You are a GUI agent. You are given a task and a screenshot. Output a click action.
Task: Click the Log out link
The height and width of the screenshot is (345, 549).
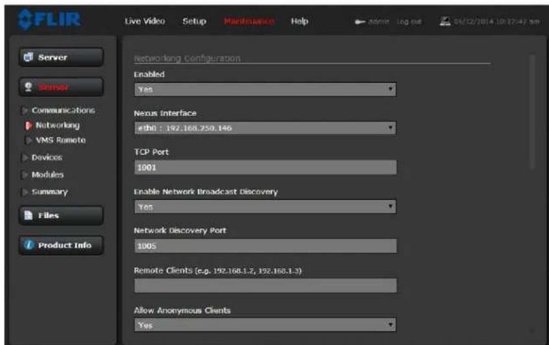[409, 21]
